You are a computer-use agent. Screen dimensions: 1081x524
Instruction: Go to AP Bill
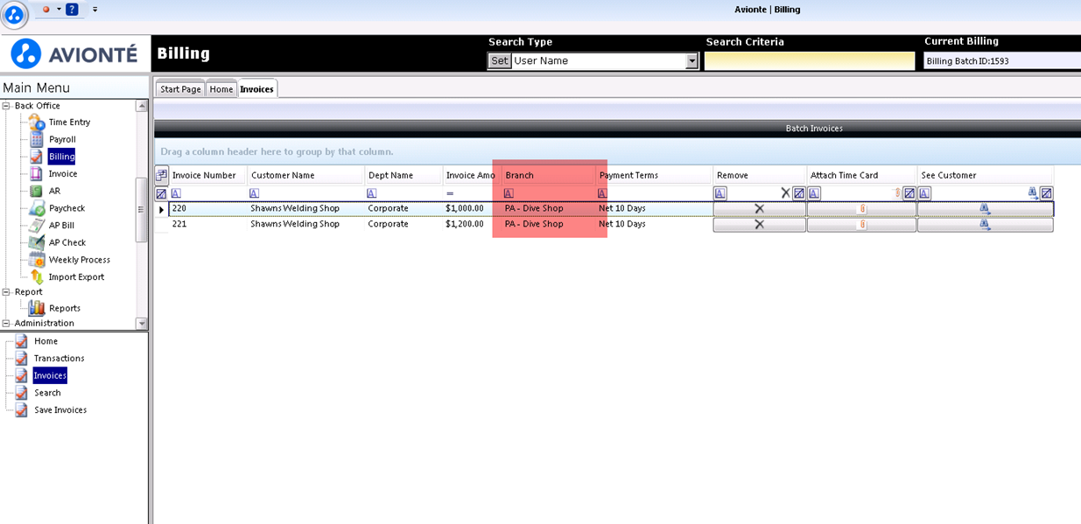61,226
